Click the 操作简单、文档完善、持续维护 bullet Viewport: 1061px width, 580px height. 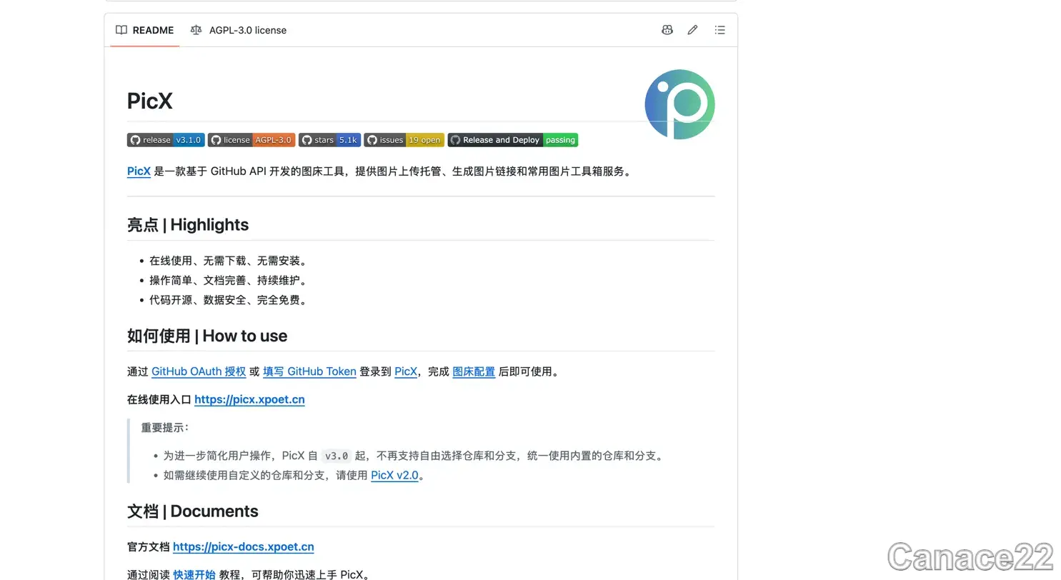(228, 281)
